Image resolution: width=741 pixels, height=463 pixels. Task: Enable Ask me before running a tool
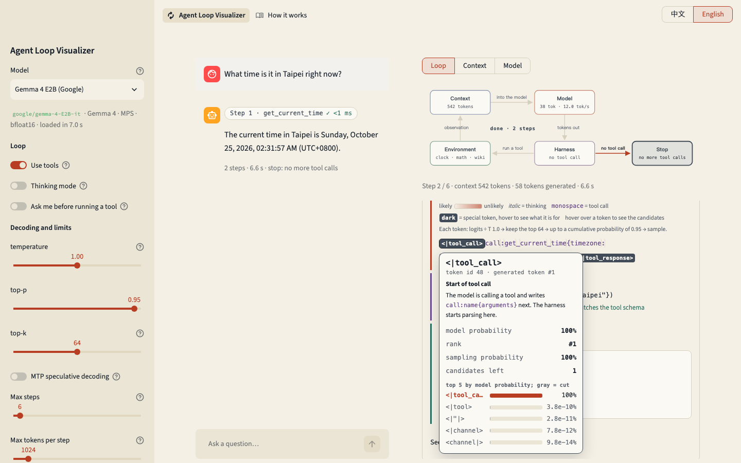[x=19, y=206]
